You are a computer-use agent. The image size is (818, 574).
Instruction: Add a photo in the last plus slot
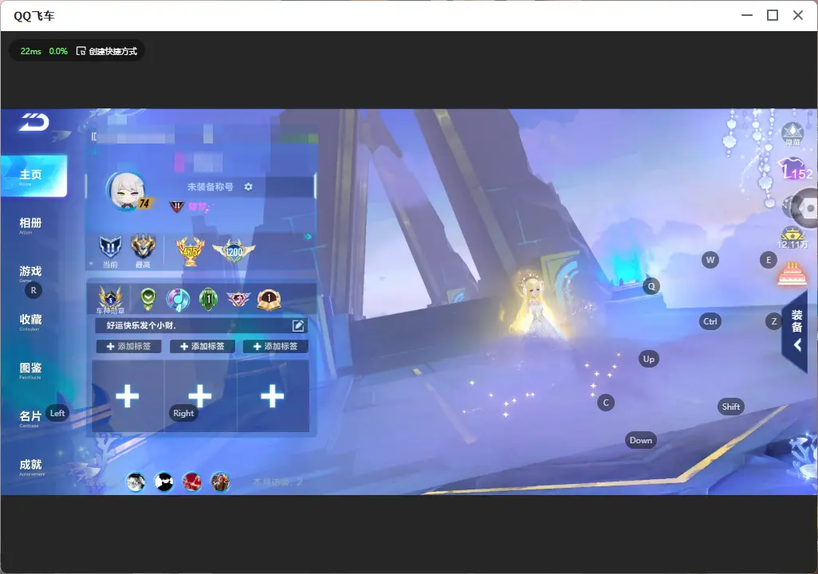pos(273,396)
